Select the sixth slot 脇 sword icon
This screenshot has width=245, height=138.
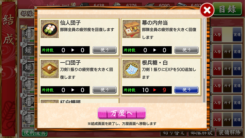pyautogui.click(x=28, y=119)
